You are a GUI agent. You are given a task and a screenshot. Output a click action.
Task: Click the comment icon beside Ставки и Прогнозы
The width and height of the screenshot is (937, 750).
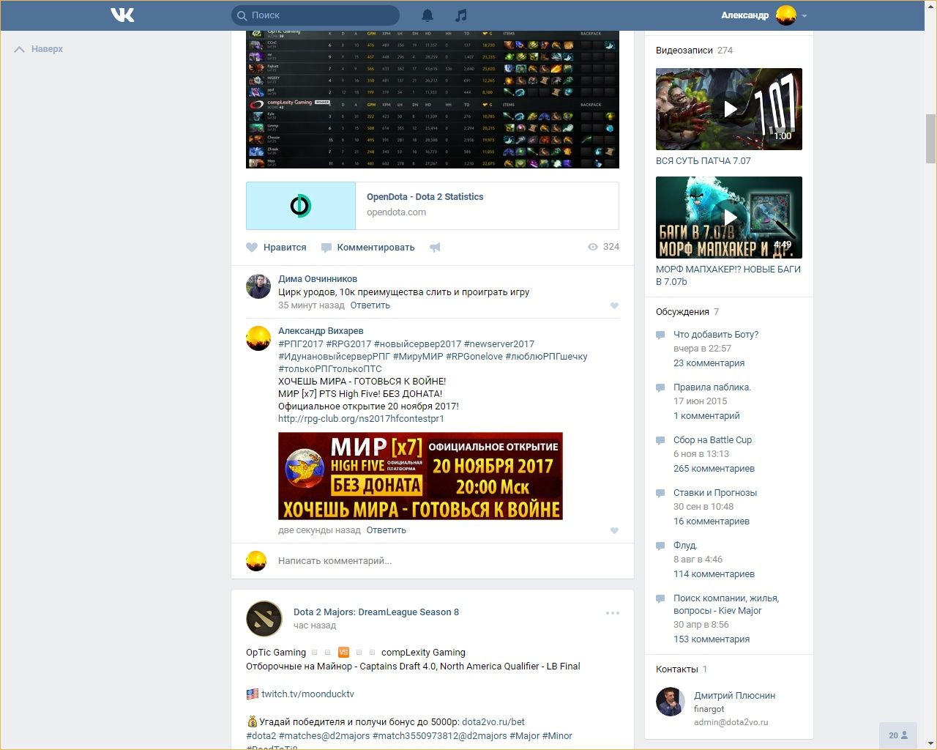point(660,493)
